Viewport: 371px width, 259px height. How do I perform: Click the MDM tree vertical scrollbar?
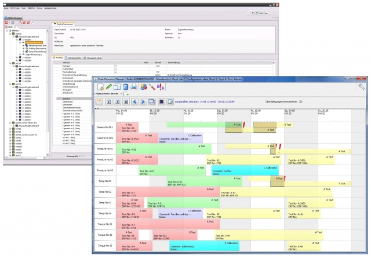click(x=48, y=93)
